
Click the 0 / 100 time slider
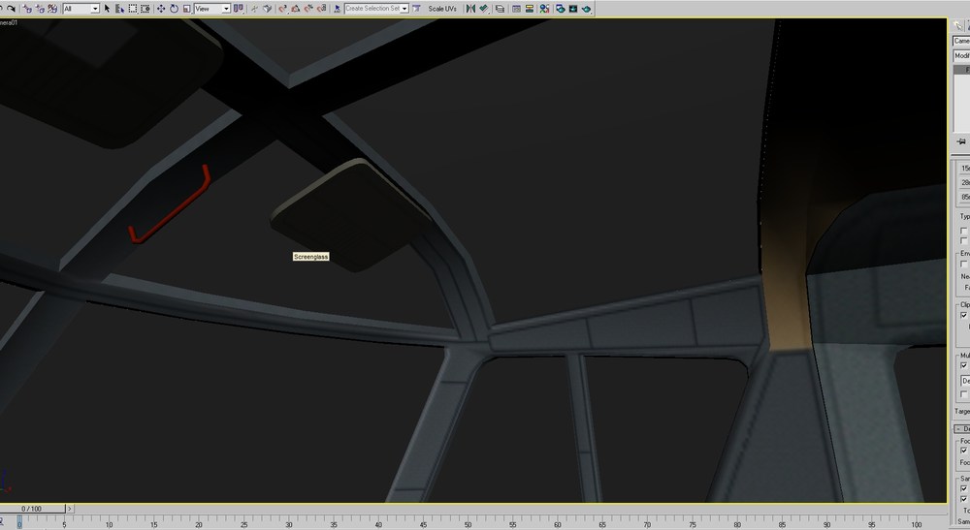[x=32, y=509]
